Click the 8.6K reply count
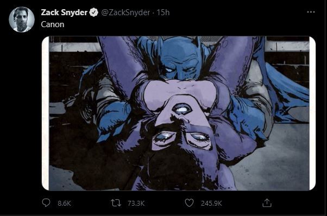Screen dimensions: 327x216 [64, 204]
